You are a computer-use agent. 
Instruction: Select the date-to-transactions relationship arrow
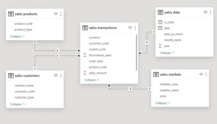tap(147, 42)
